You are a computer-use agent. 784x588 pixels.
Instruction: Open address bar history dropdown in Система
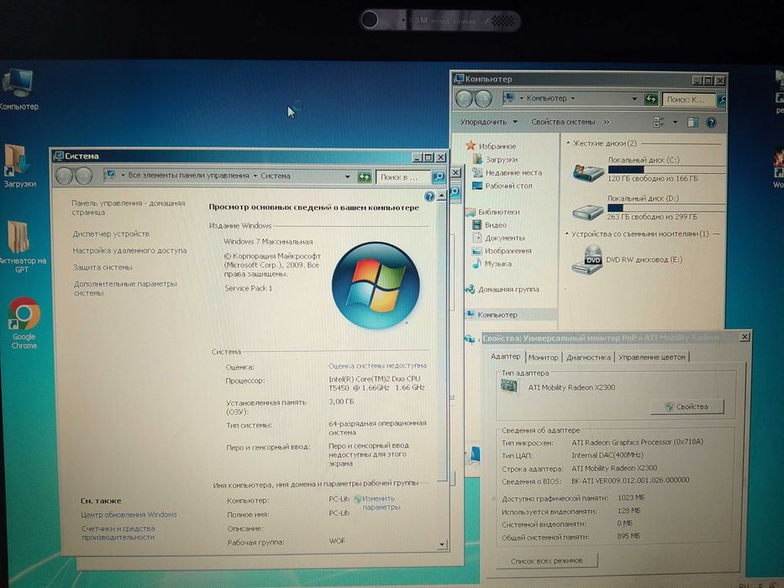pos(347,176)
